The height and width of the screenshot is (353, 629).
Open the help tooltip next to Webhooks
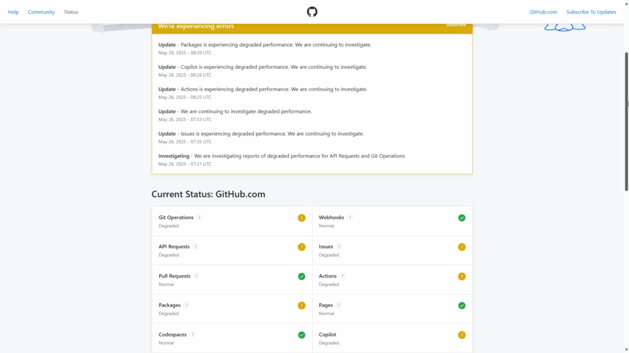pos(350,217)
